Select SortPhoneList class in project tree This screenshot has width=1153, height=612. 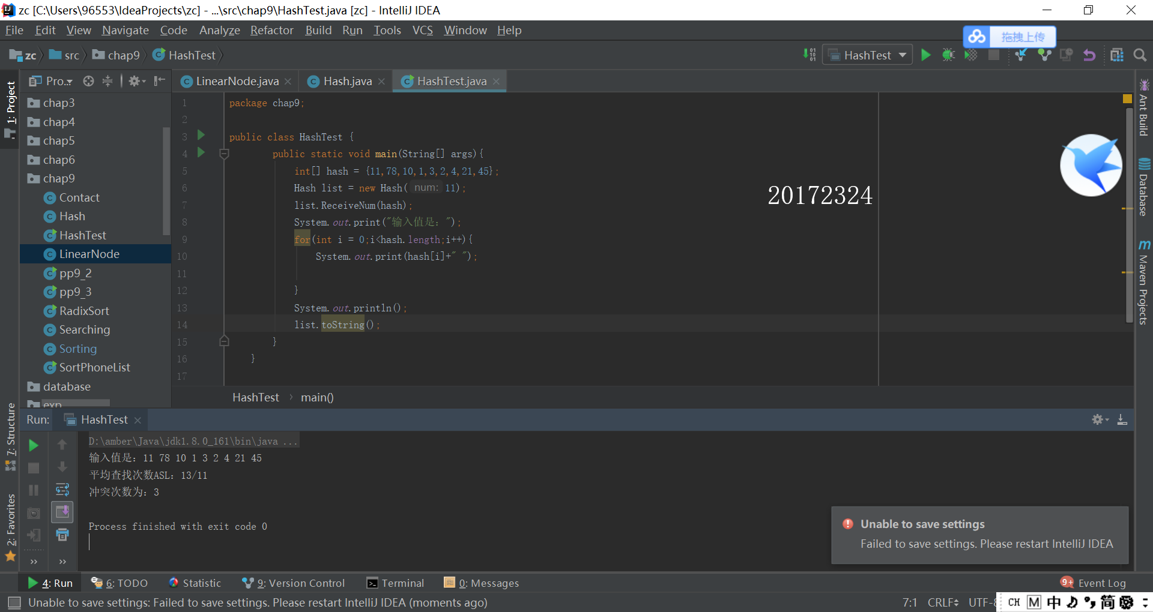94,367
